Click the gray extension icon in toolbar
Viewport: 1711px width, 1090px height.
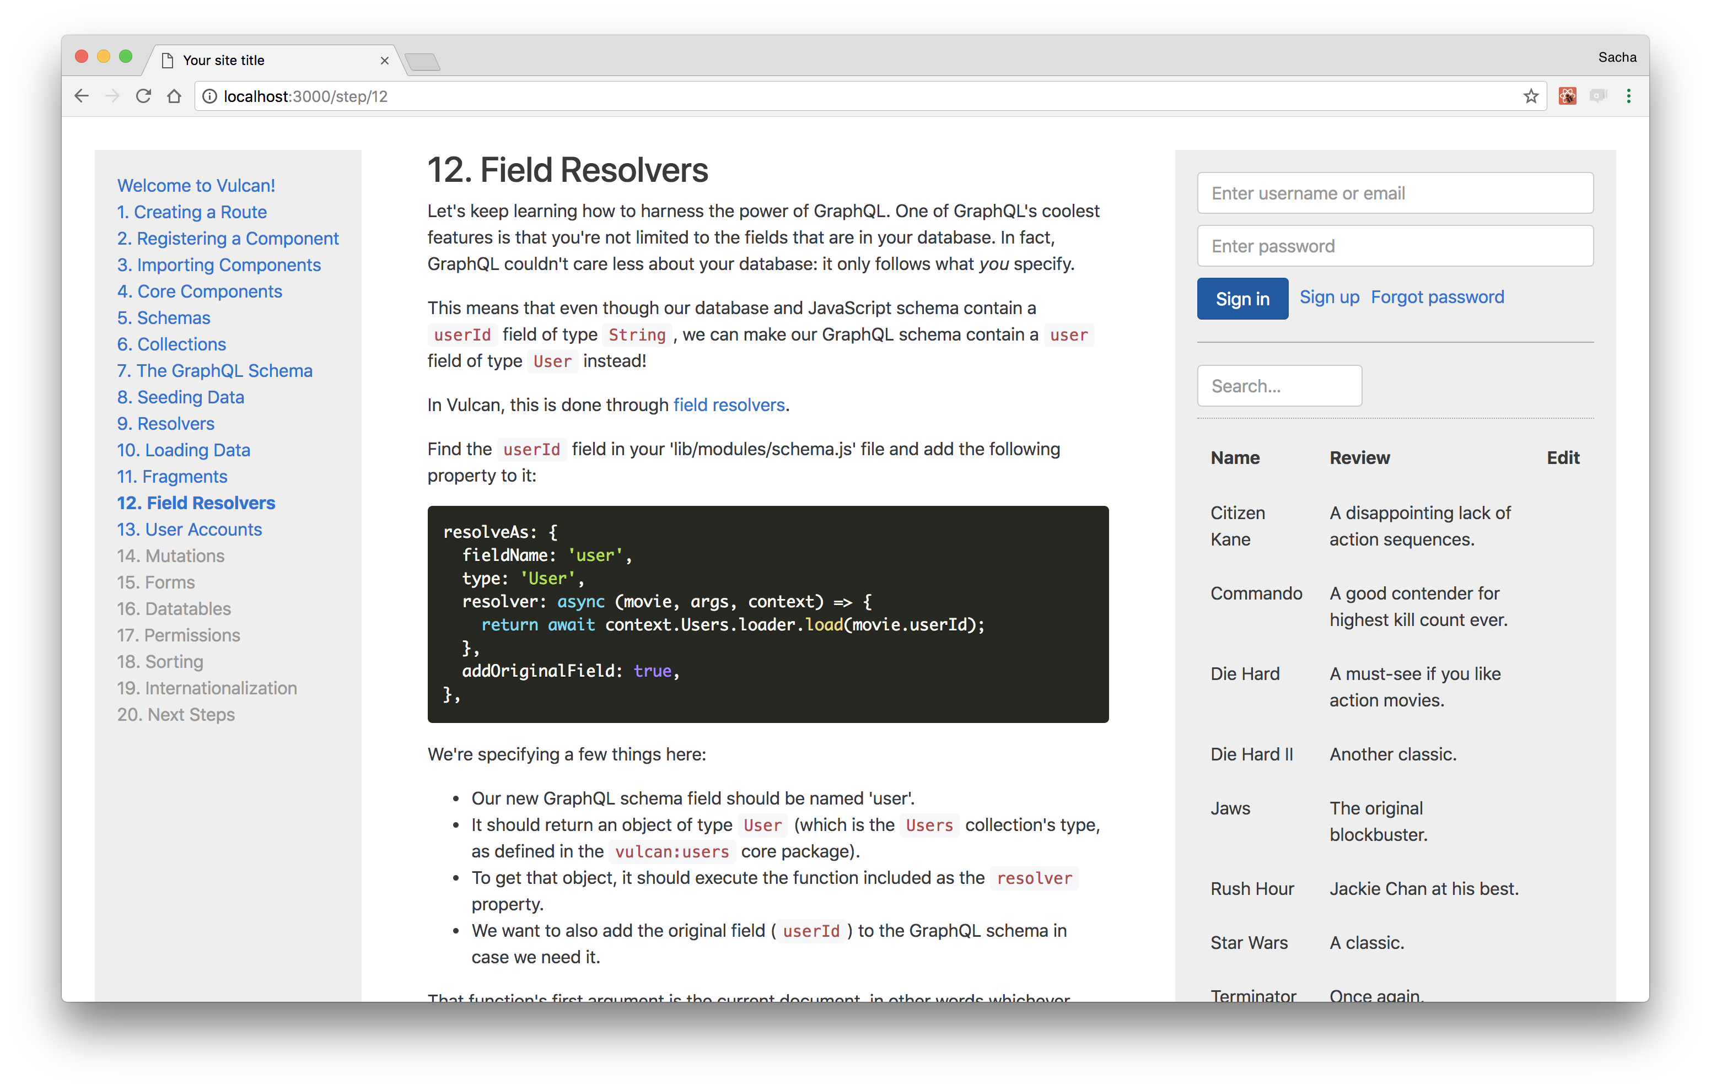click(1598, 96)
